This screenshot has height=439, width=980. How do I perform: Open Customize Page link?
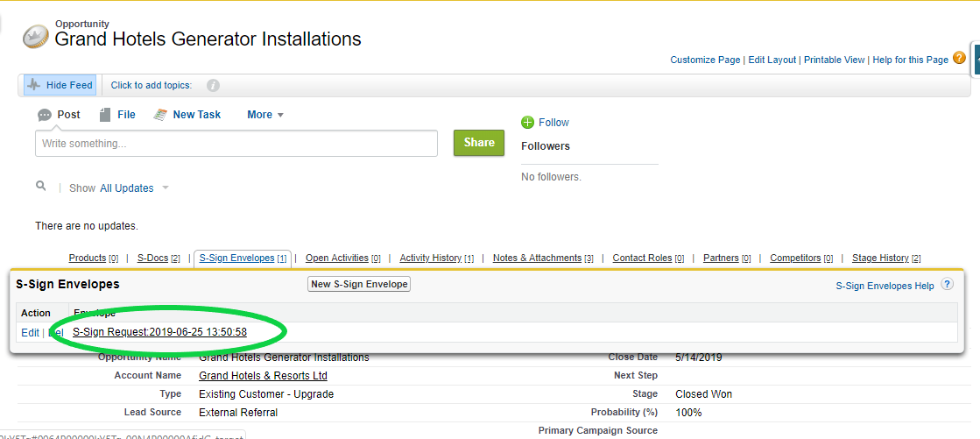[x=705, y=60]
